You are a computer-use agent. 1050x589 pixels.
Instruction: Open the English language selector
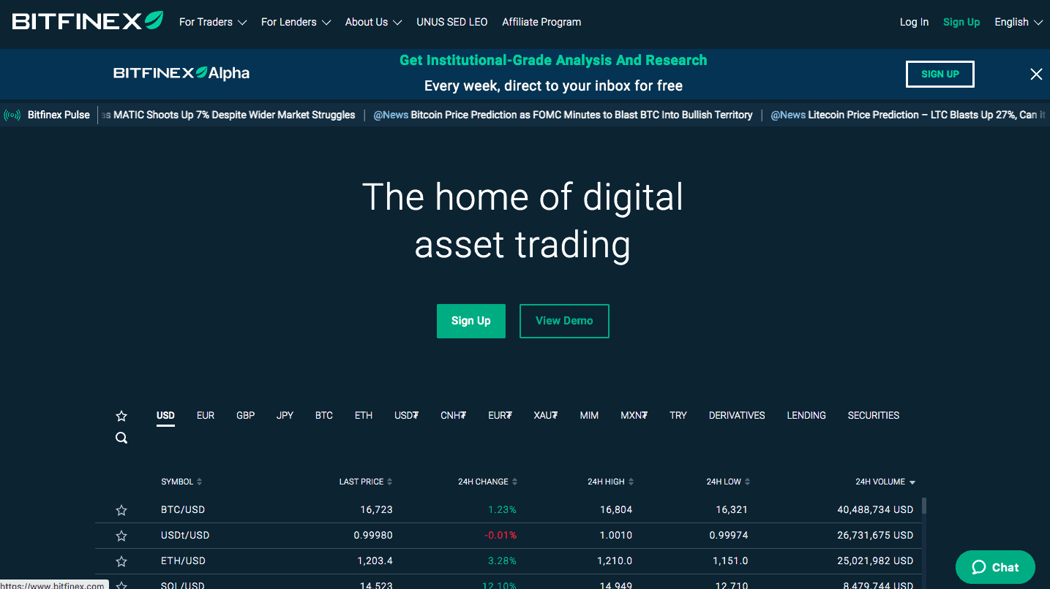1018,22
